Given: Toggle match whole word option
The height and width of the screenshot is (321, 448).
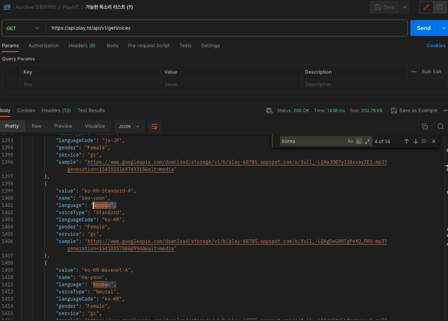Looking at the screenshot, I should tap(358, 141).
